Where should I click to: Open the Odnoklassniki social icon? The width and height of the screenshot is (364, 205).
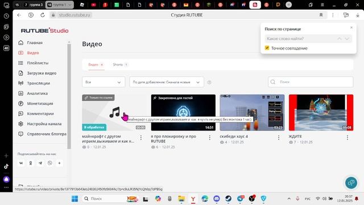click(30, 163)
